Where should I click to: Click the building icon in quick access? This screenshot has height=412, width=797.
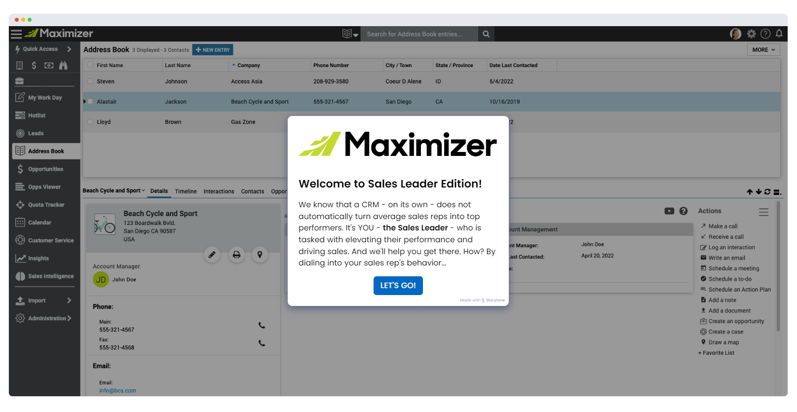pyautogui.click(x=20, y=65)
